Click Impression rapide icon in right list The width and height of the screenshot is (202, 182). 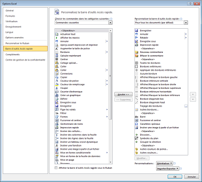click(137, 45)
